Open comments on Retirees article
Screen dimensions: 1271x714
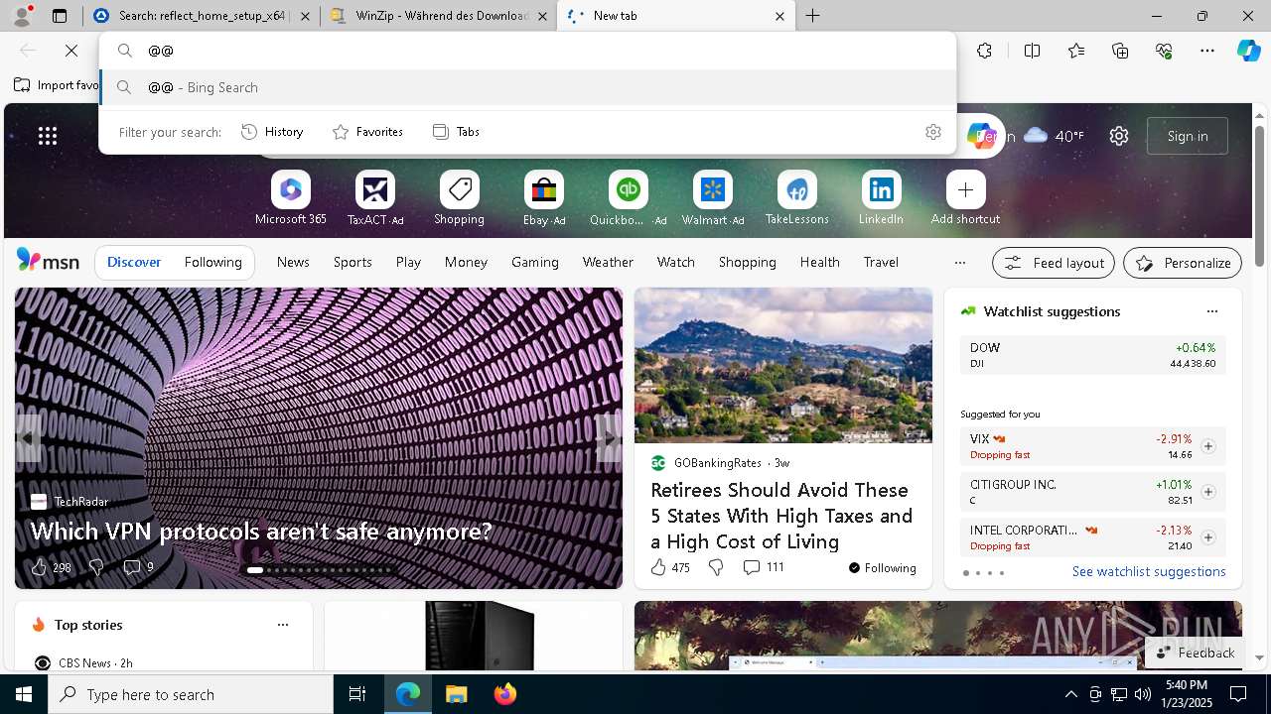point(763,567)
